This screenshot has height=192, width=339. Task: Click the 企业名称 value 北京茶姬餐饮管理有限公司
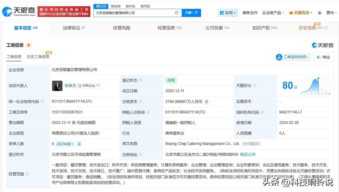(74, 70)
